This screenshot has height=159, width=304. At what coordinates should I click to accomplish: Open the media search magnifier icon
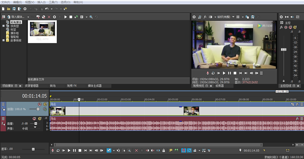coord(91,17)
